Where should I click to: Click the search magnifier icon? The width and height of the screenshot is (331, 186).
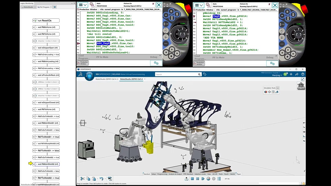coord(199,74)
